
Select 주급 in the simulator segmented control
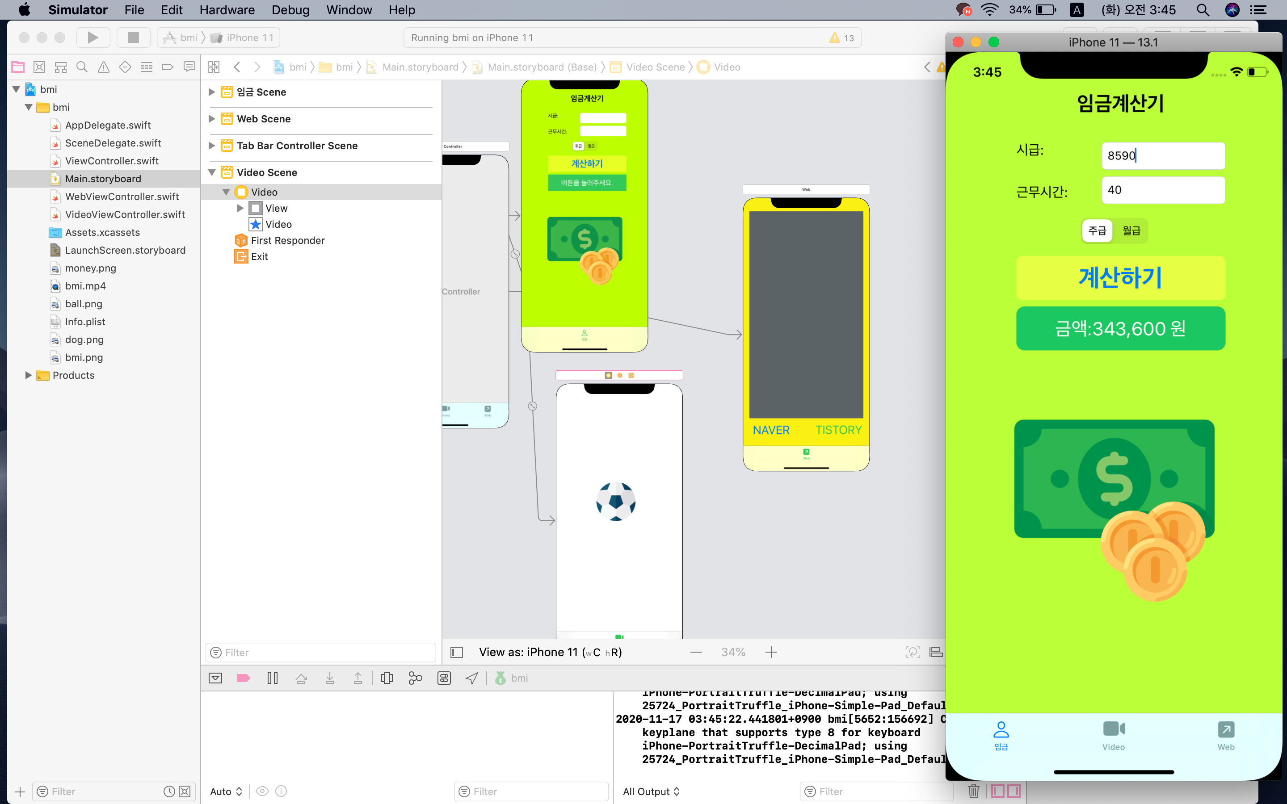click(1097, 231)
